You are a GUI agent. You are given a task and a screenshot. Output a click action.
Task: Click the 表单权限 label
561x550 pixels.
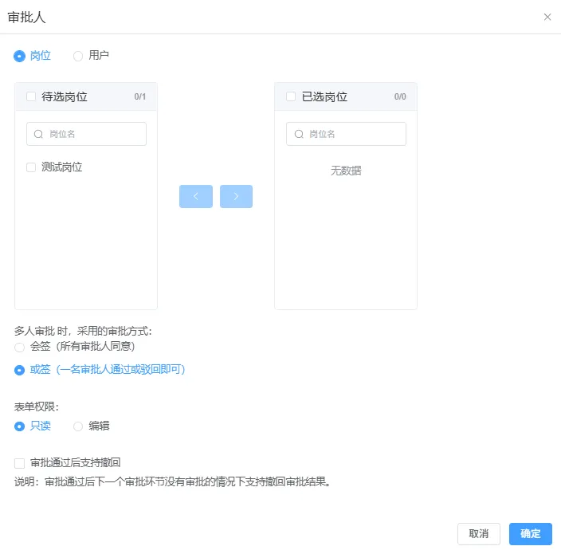[x=37, y=407]
